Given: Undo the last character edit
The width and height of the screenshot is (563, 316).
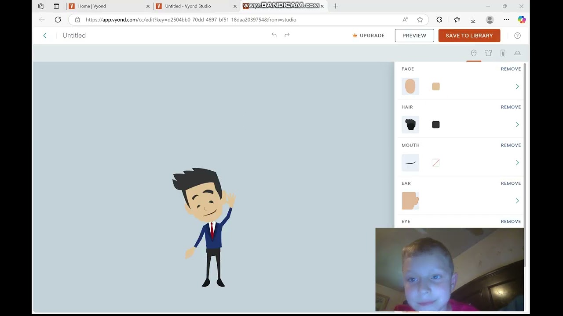Looking at the screenshot, I should [x=274, y=35].
